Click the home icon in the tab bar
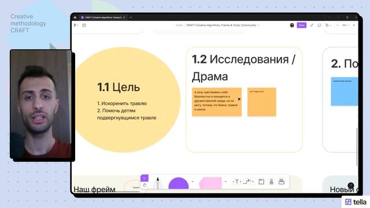 click(x=75, y=17)
